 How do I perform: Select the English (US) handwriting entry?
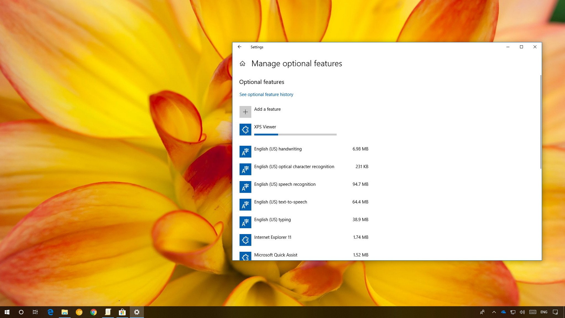(304, 152)
